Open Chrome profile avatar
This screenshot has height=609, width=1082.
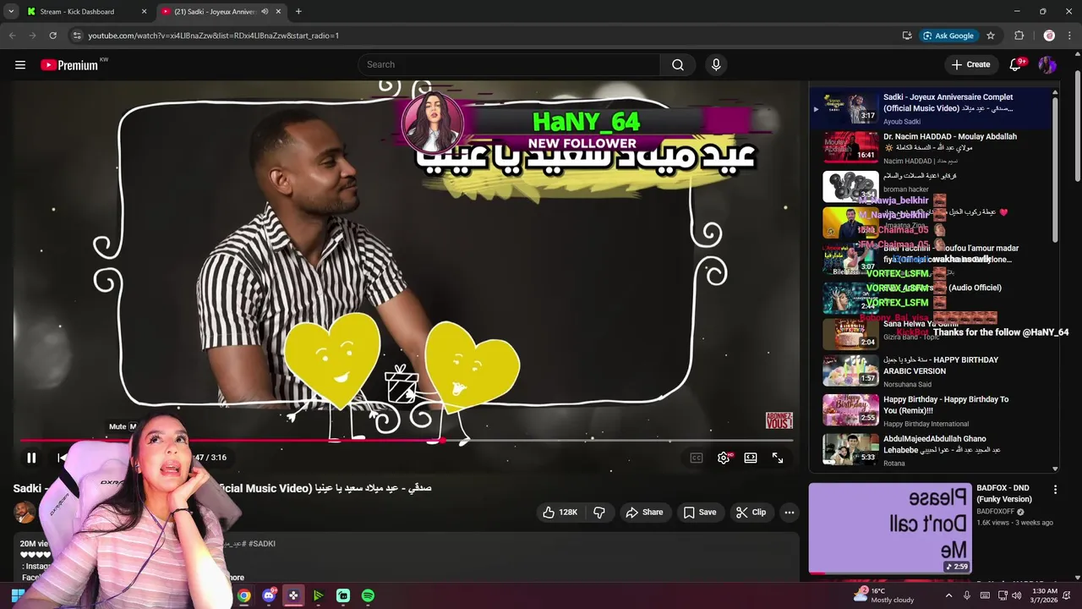pos(1049,36)
